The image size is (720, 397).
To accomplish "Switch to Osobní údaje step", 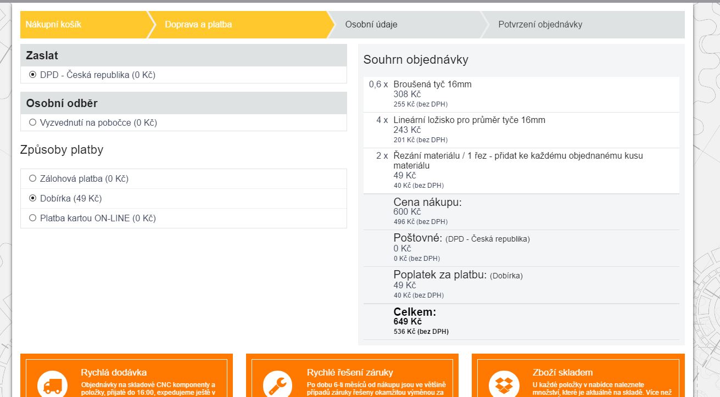I will pos(371,25).
